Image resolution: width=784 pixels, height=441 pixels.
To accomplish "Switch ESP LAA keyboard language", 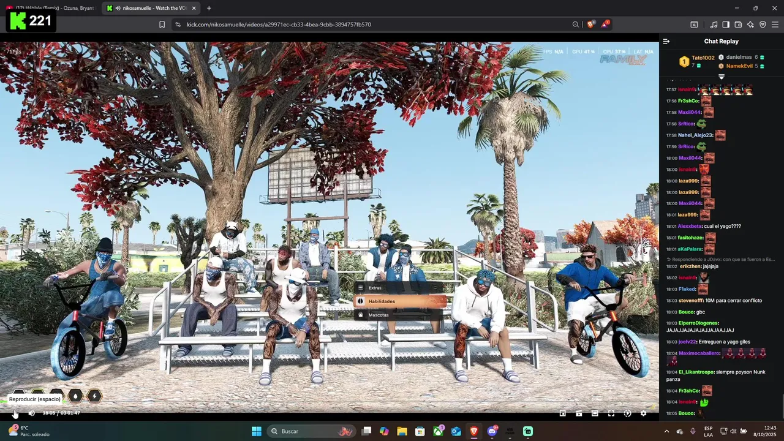I will [x=708, y=431].
